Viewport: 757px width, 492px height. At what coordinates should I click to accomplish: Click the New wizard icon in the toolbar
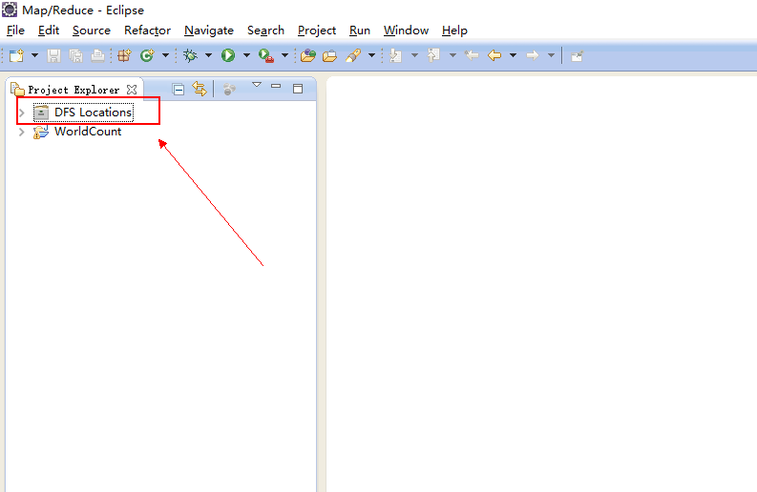click(x=16, y=55)
